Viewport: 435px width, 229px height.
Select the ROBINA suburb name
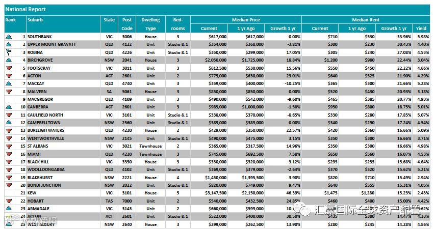(35, 52)
